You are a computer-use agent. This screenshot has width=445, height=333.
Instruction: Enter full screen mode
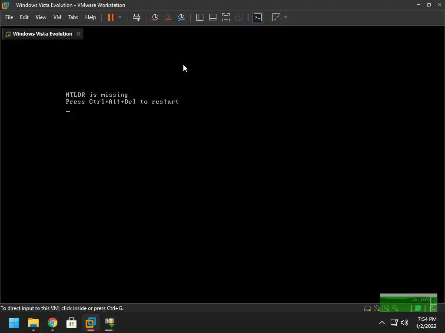[226, 17]
